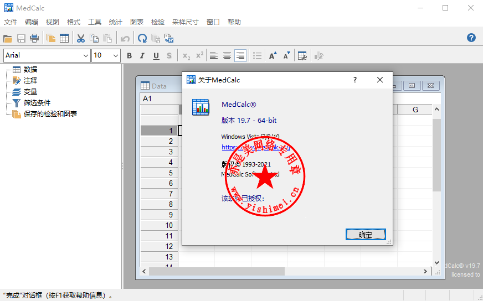Click the horizontal scrollbar thumb in Data window
483x301 pixels.
tap(217, 271)
